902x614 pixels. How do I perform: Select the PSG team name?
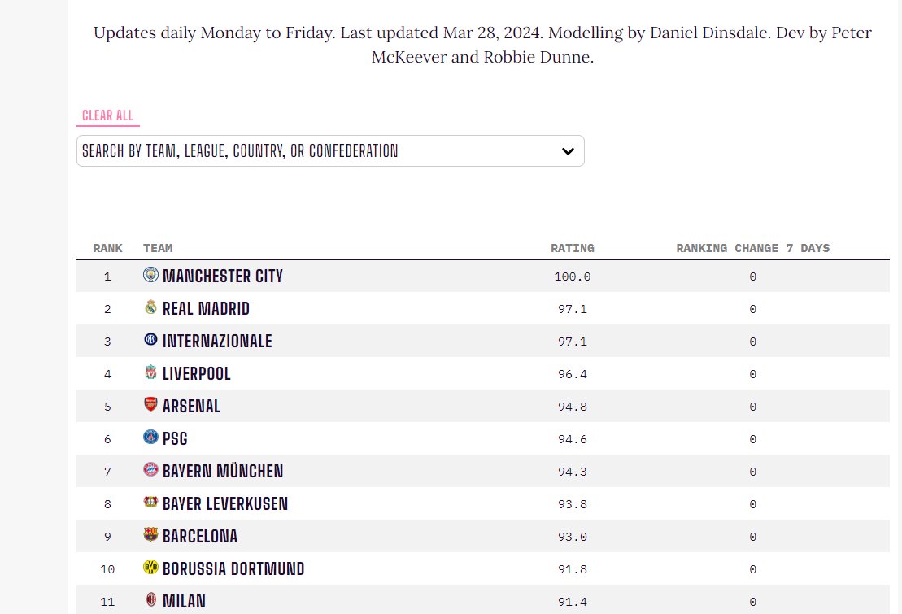coord(175,439)
